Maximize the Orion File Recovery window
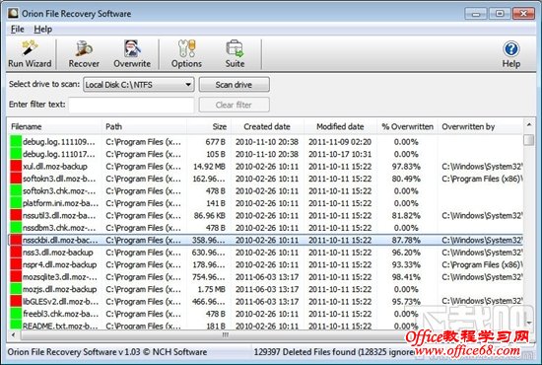 click(x=500, y=14)
